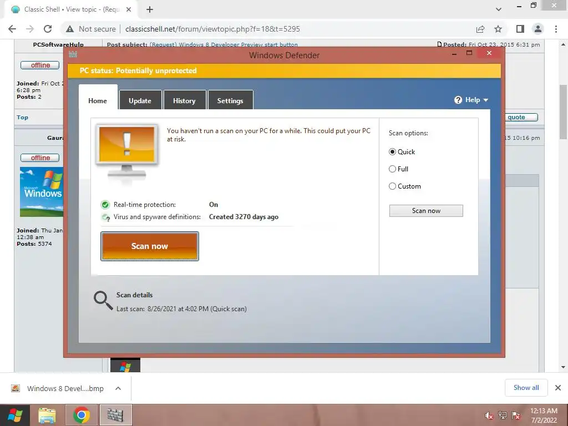Screen dimensions: 568x426
Task: Close the Classic Shell browser tab
Action: click(x=129, y=10)
